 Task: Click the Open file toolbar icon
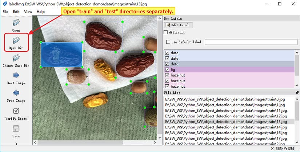tap(16, 23)
